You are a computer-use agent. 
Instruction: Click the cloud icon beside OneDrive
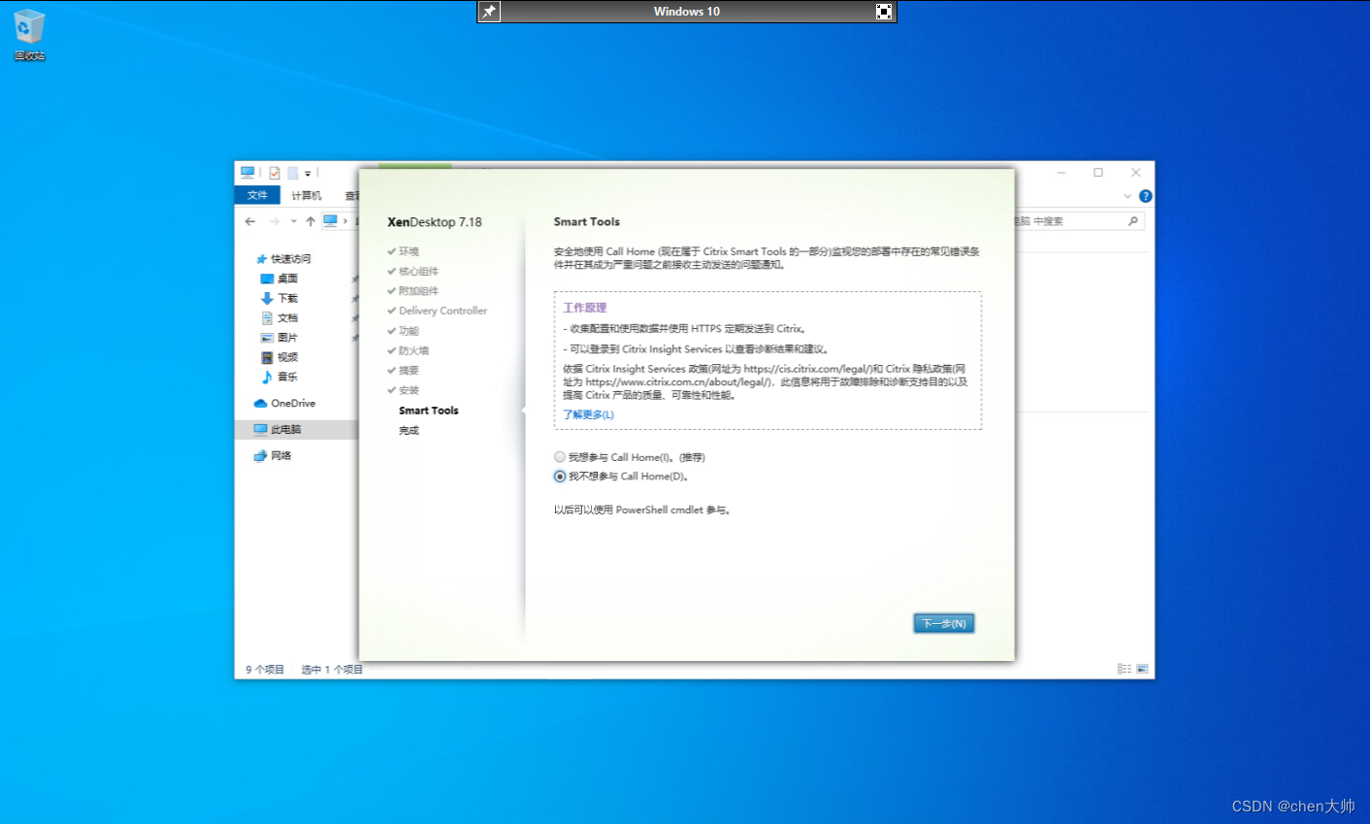pyautogui.click(x=260, y=403)
